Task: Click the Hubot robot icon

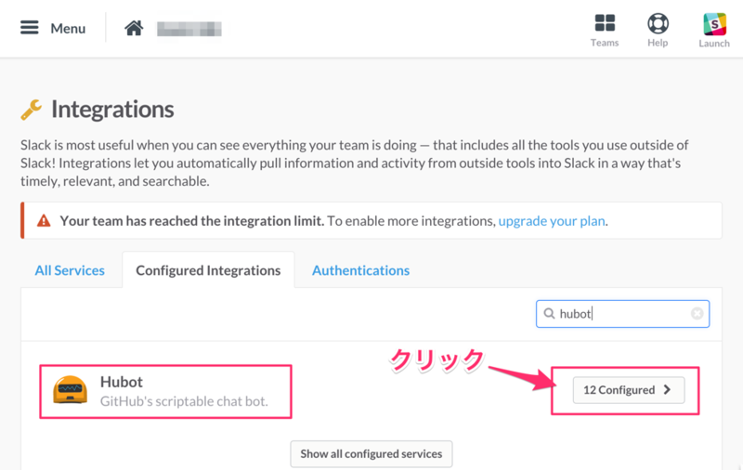Action: [71, 390]
